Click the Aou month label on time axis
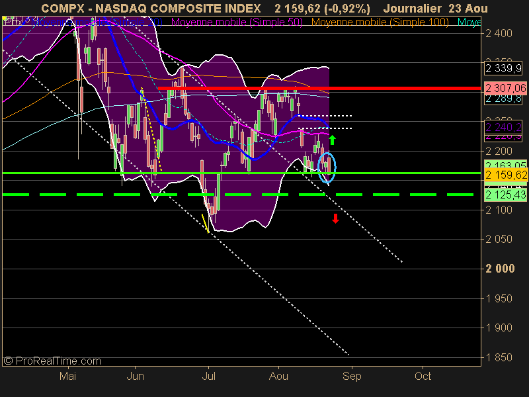 pyautogui.click(x=278, y=376)
